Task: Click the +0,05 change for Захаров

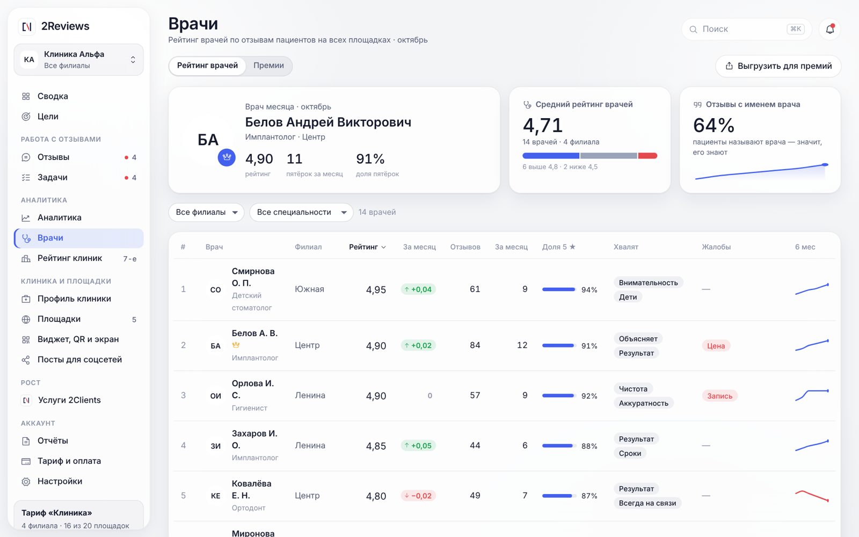Action: 418,446
